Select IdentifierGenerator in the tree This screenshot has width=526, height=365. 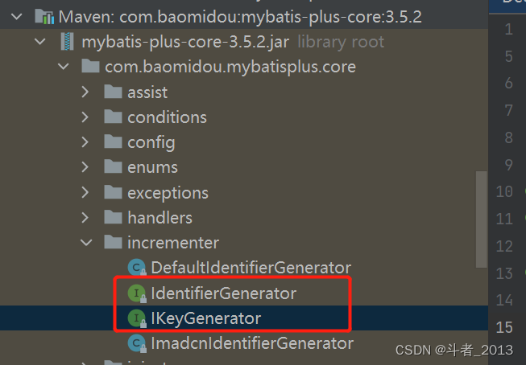(x=223, y=293)
